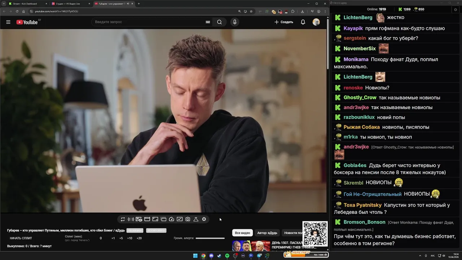Take a screenshot with the camera icon
Image resolution: width=462 pixels, height=260 pixels.
[x=188, y=219]
